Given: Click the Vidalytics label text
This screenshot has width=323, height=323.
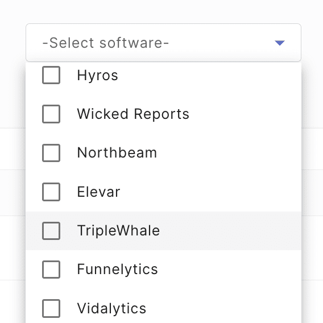Looking at the screenshot, I should [111, 308].
